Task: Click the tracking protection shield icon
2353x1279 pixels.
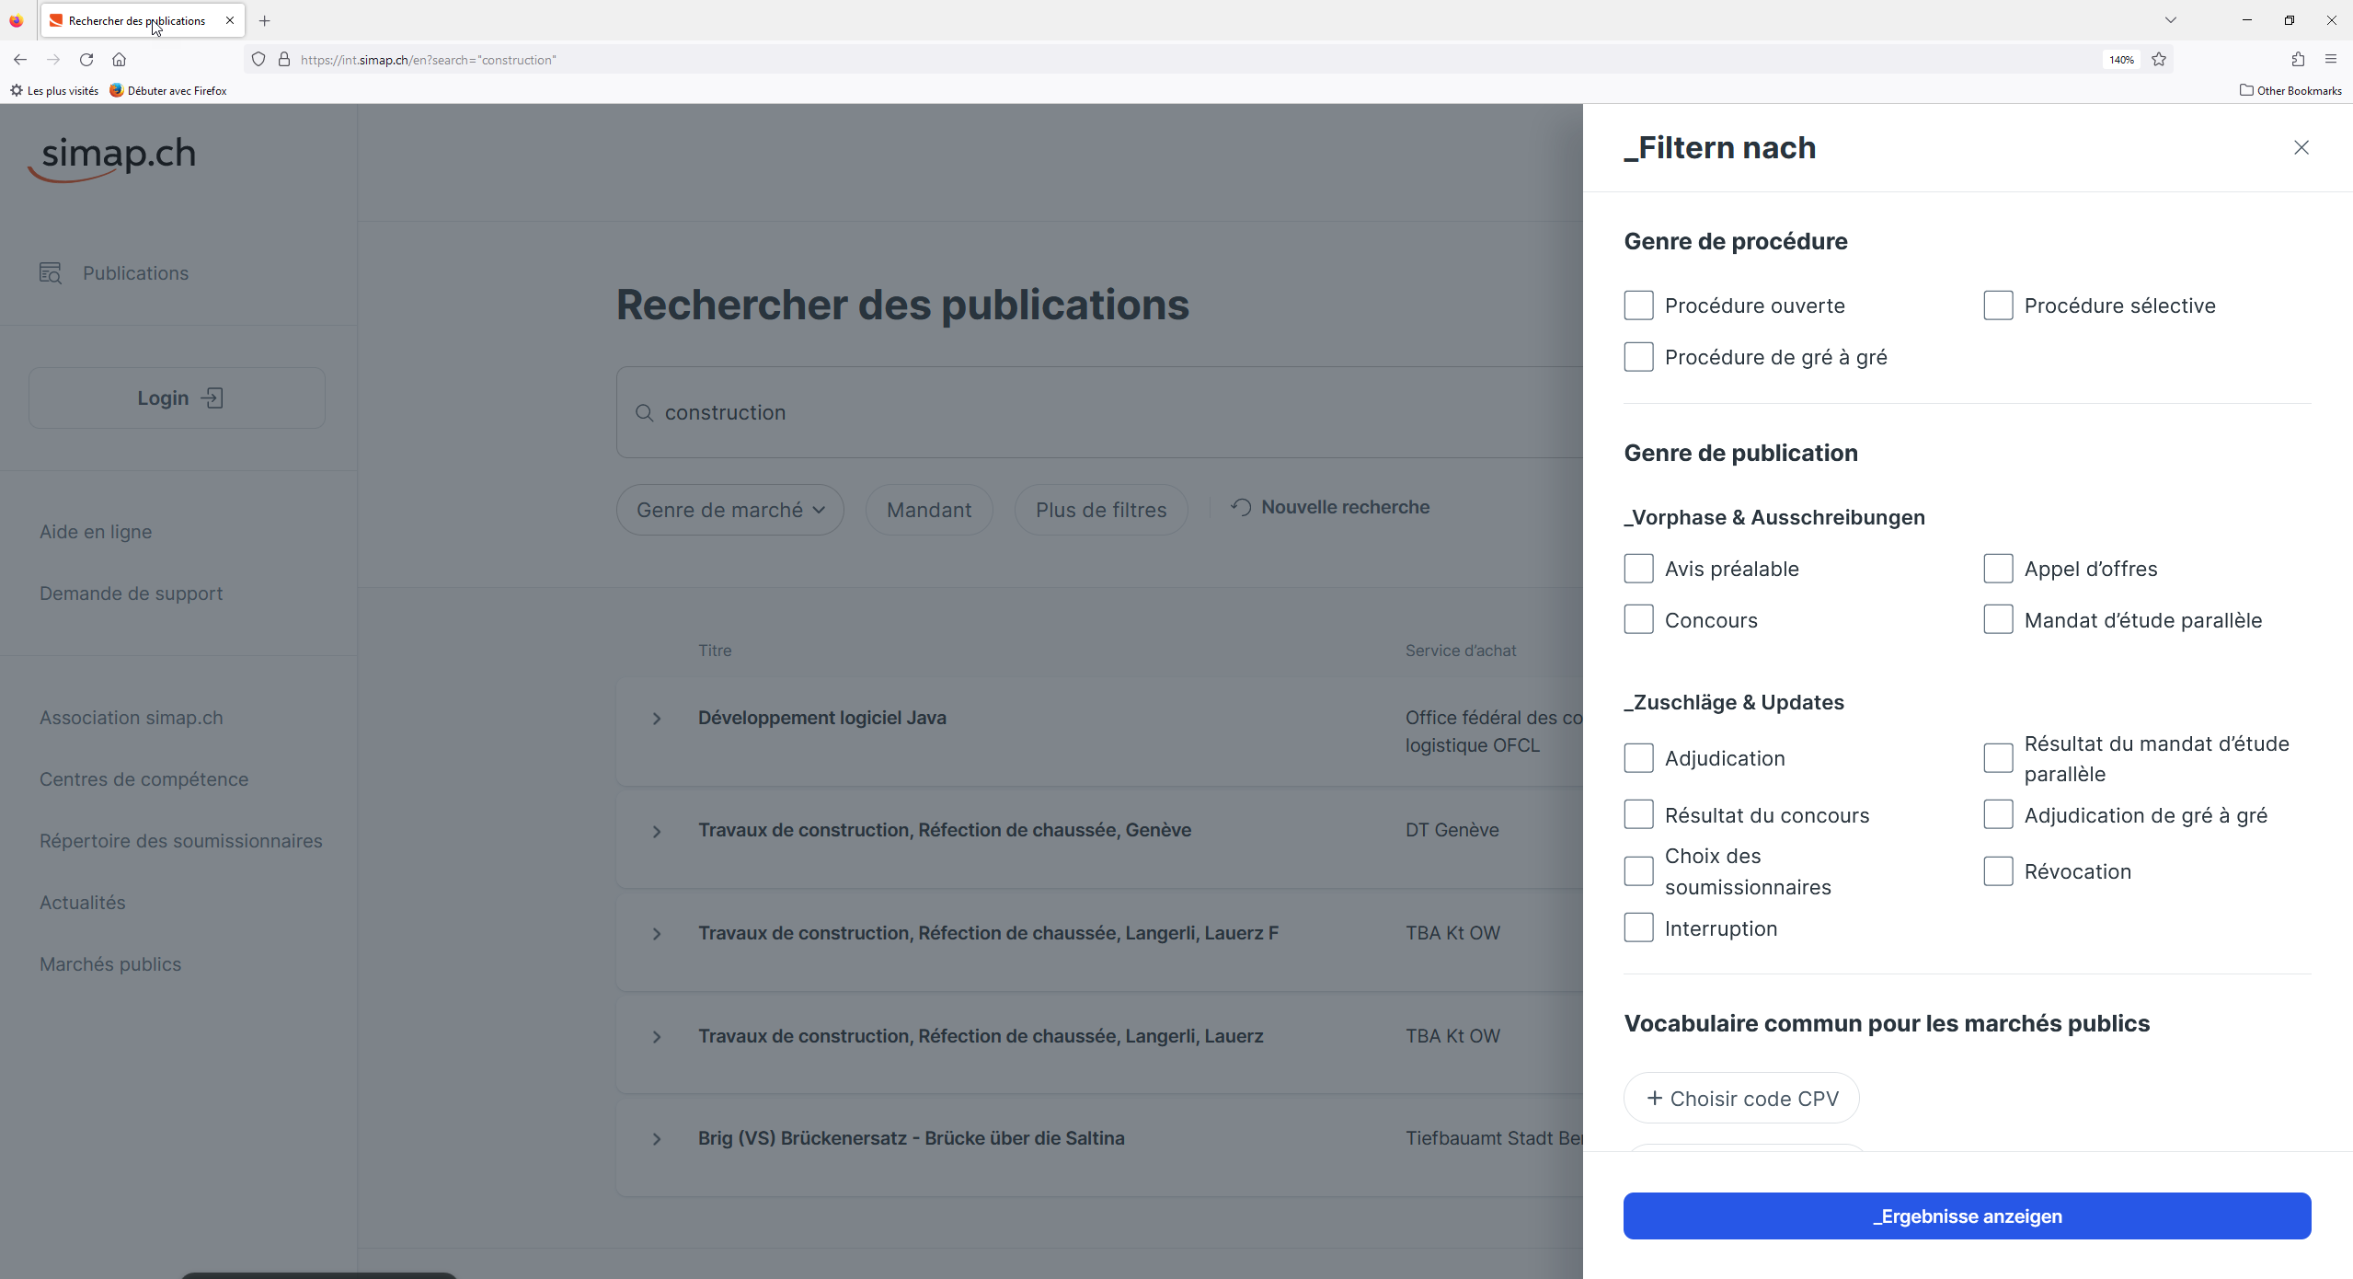Action: [258, 60]
